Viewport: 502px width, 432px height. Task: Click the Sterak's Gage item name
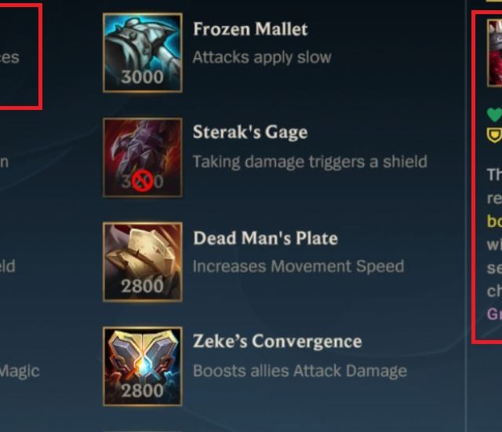point(250,132)
